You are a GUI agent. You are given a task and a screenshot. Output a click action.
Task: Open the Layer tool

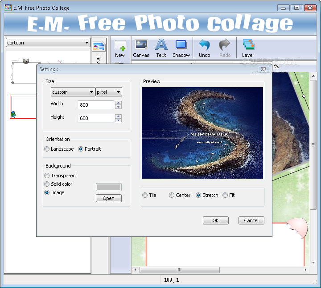248,48
